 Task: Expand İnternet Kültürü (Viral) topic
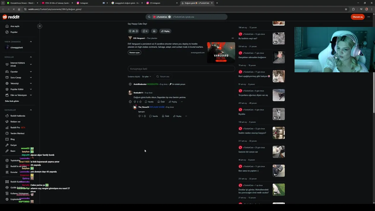click(x=31, y=64)
